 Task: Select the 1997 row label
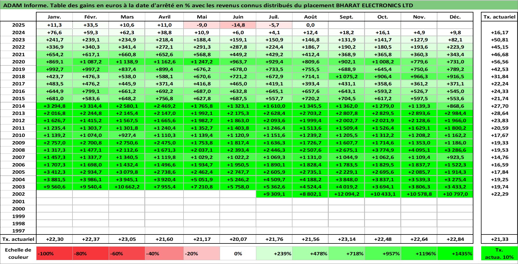coord(18,231)
